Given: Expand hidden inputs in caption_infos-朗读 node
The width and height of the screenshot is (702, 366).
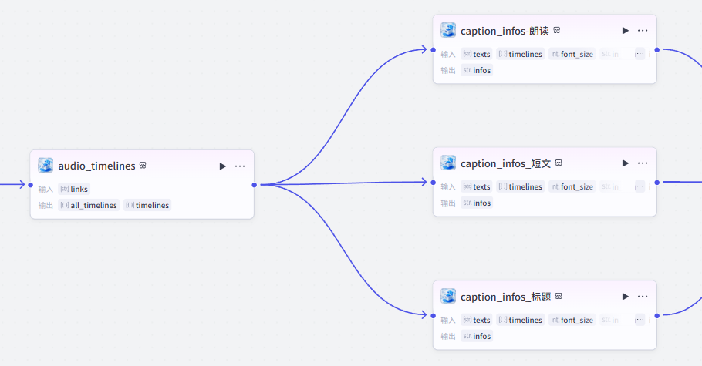Looking at the screenshot, I should (640, 54).
